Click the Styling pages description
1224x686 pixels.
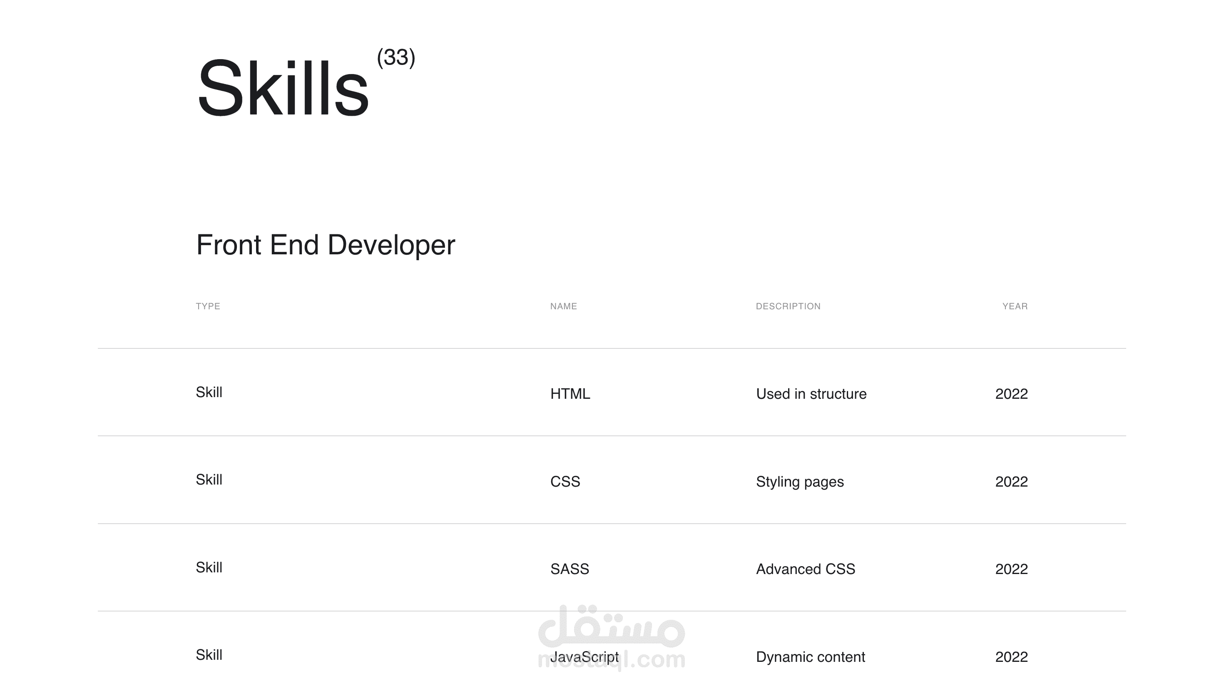[800, 482]
